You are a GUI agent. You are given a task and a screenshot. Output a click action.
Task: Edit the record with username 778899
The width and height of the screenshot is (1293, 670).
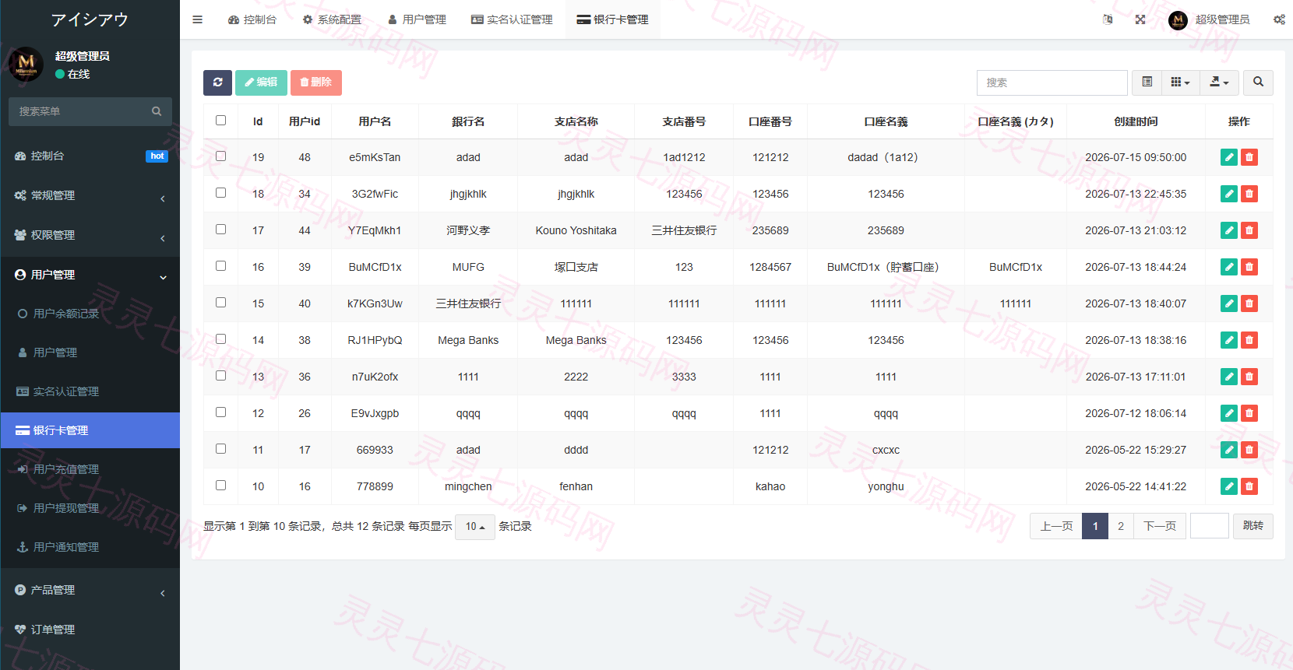click(x=1229, y=486)
